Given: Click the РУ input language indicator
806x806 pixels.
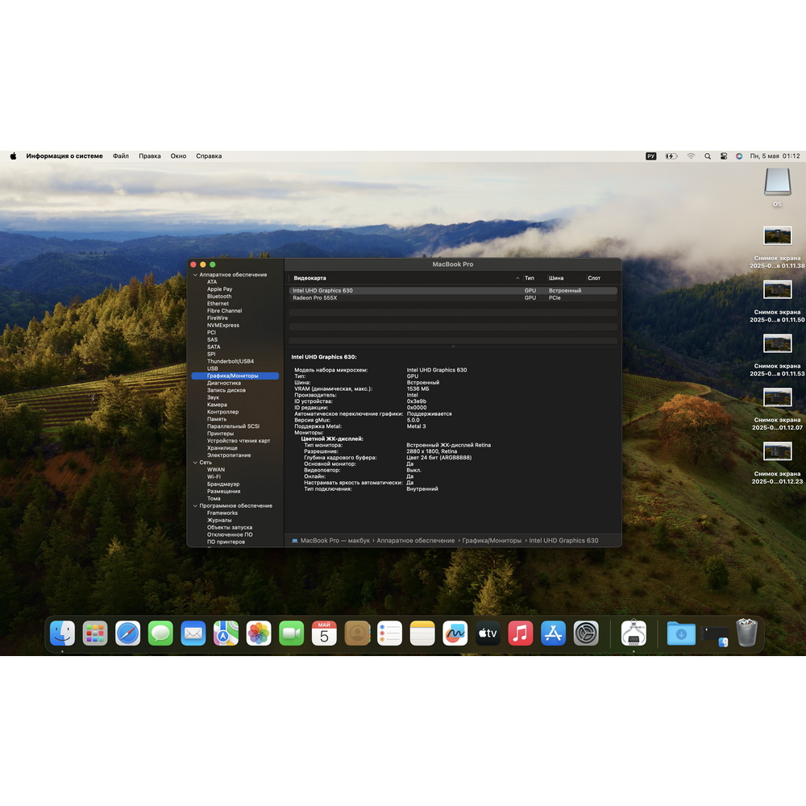Looking at the screenshot, I should (x=650, y=156).
